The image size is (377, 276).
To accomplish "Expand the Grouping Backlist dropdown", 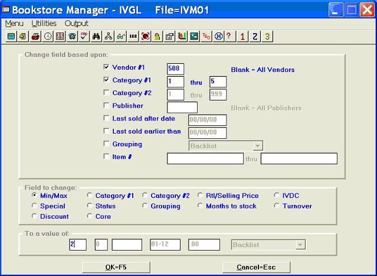I will (x=257, y=145).
